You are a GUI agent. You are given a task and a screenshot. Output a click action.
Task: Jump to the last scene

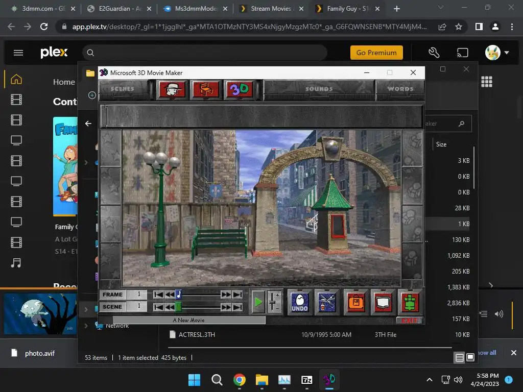click(237, 307)
